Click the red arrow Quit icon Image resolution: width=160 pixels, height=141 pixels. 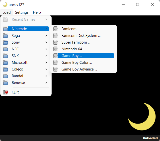(x=5, y=92)
